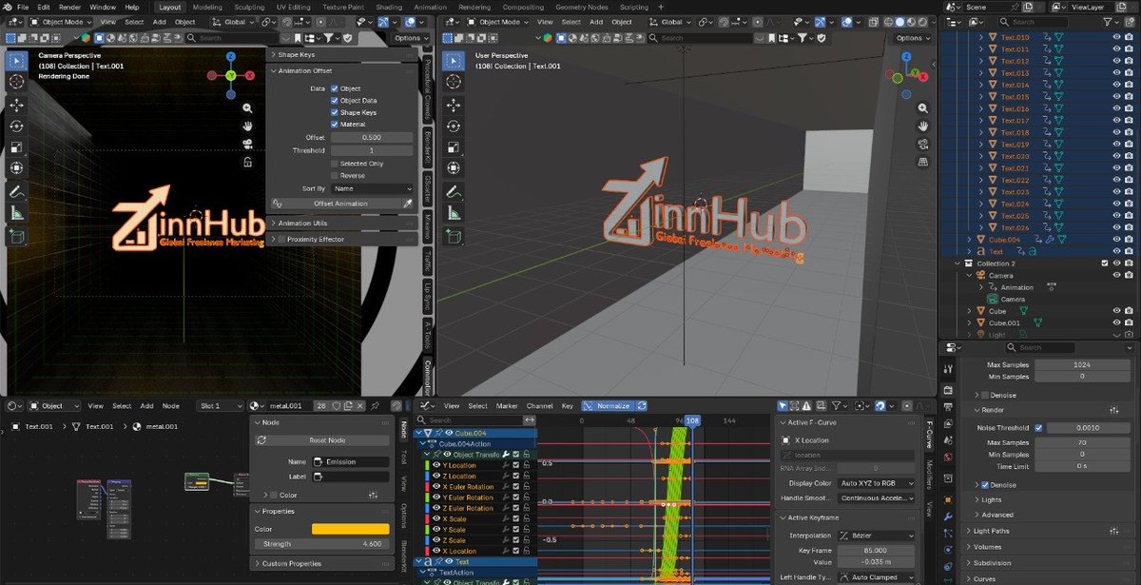Open the Interpolation dropdown showing Bézier
Viewport: 1141px width, 585px height.
[875, 535]
